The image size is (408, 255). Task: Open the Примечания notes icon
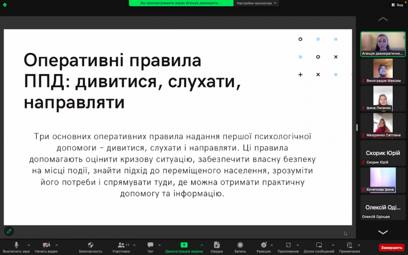349,245
